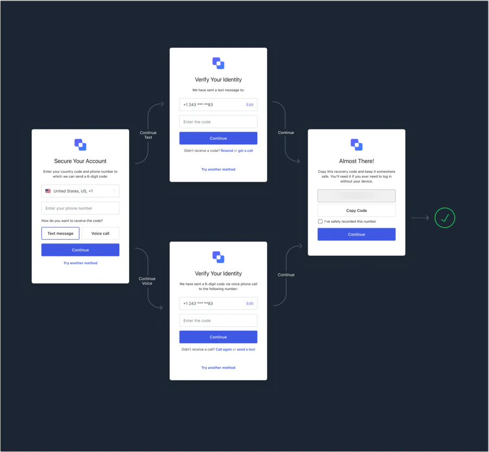
Task: Click Continue on Almost There card
Action: tap(357, 234)
